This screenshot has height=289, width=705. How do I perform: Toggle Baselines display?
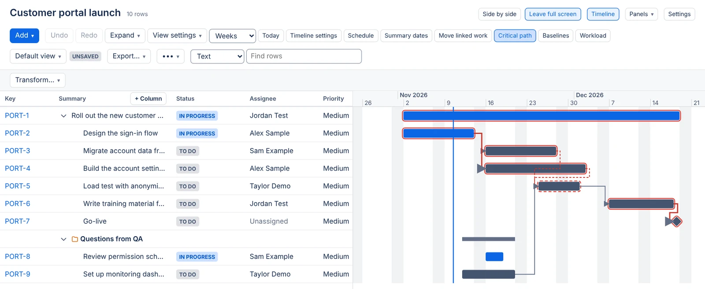tap(556, 36)
